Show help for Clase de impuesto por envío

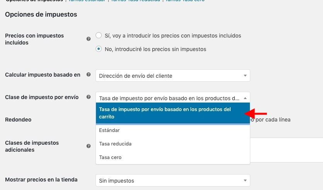click(89, 97)
